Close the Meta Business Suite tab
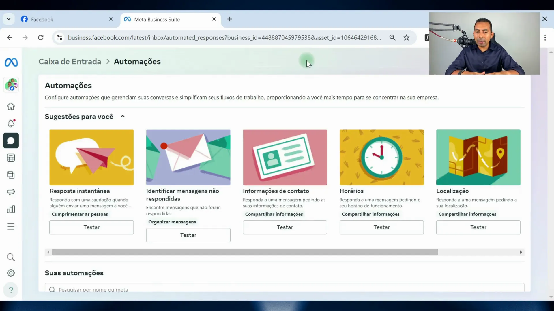The image size is (554, 311). click(x=214, y=19)
